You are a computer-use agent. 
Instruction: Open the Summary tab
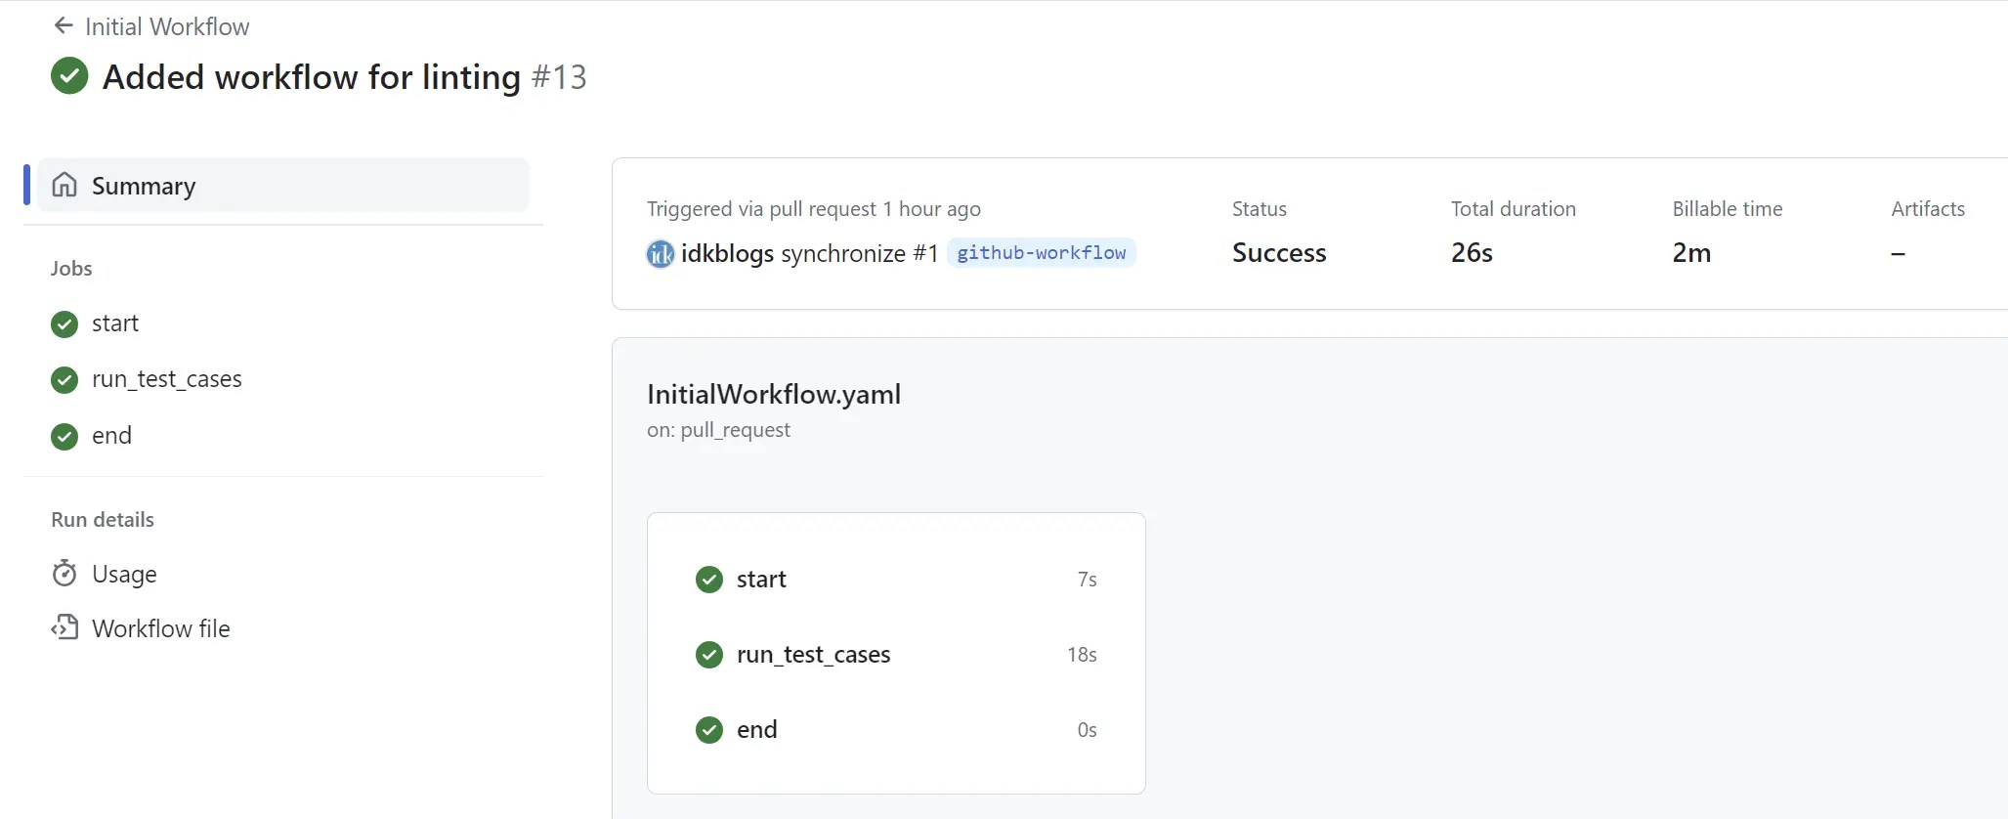click(x=283, y=185)
